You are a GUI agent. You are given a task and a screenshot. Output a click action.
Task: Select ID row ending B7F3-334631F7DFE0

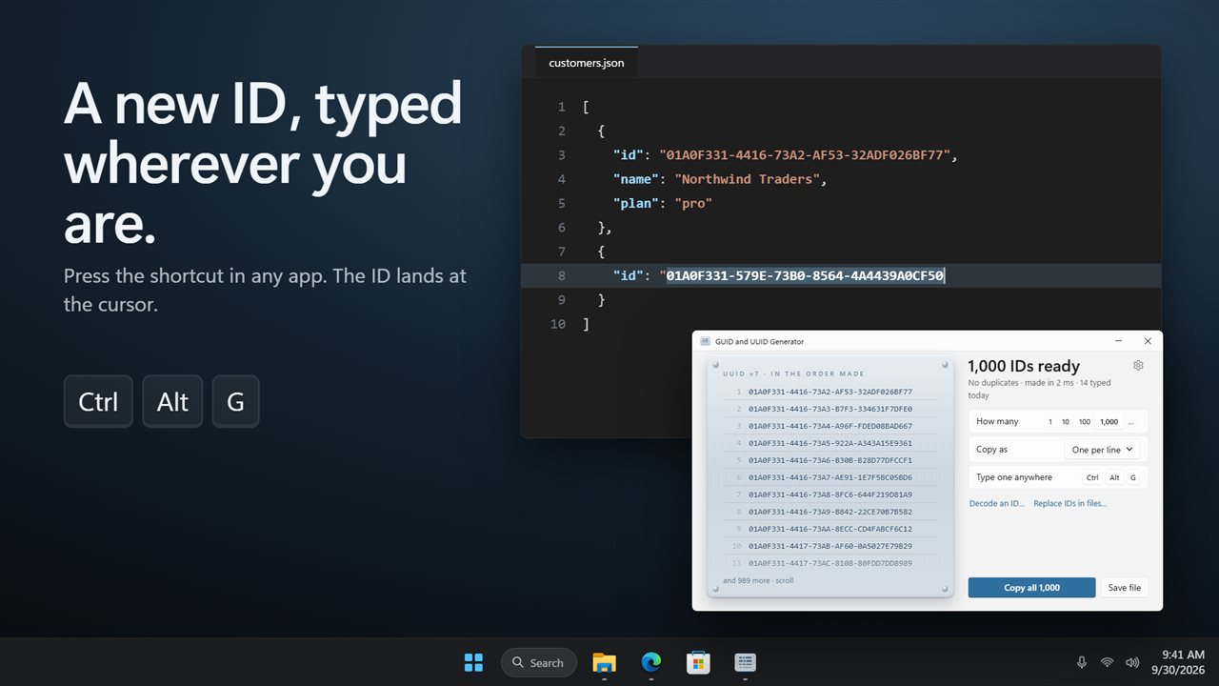(830, 409)
